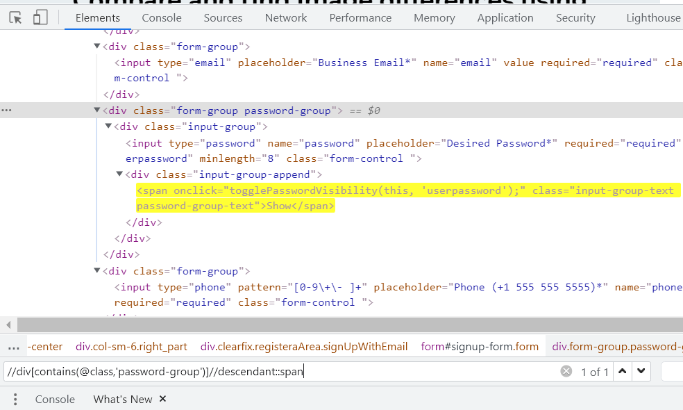683x410 pixels.
Task: Expand the last form-group div node
Action: [x=97, y=270]
